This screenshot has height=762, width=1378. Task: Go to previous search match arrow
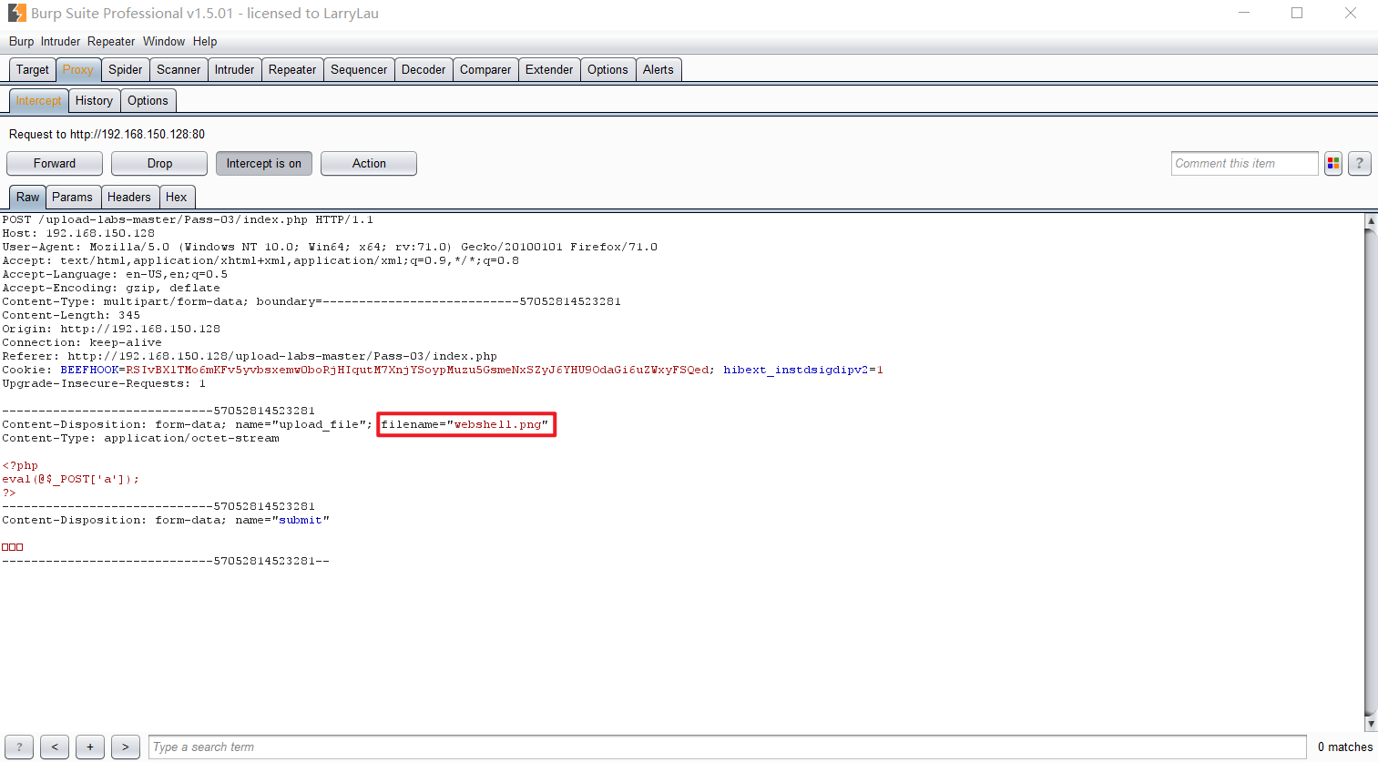tap(55, 747)
